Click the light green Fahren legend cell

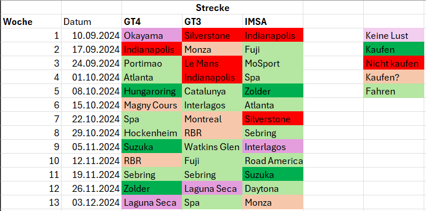395,91
